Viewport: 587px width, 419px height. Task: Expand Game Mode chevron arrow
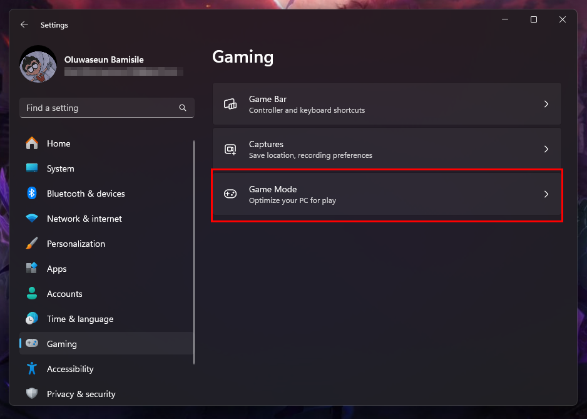pos(546,194)
